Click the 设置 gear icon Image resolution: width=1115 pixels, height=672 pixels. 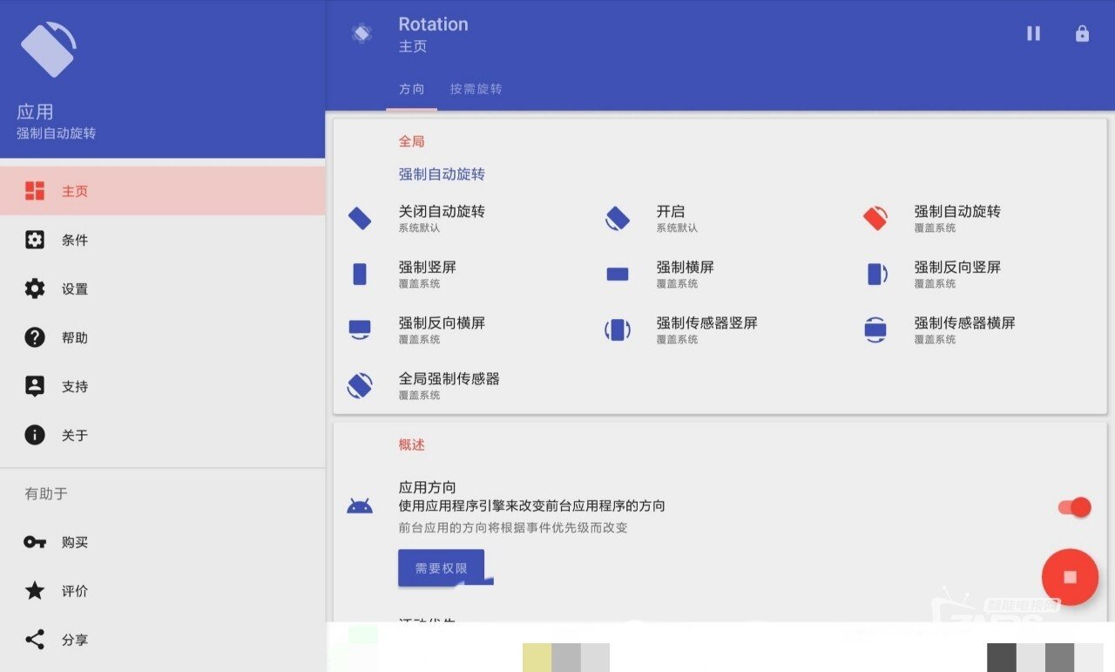35,288
